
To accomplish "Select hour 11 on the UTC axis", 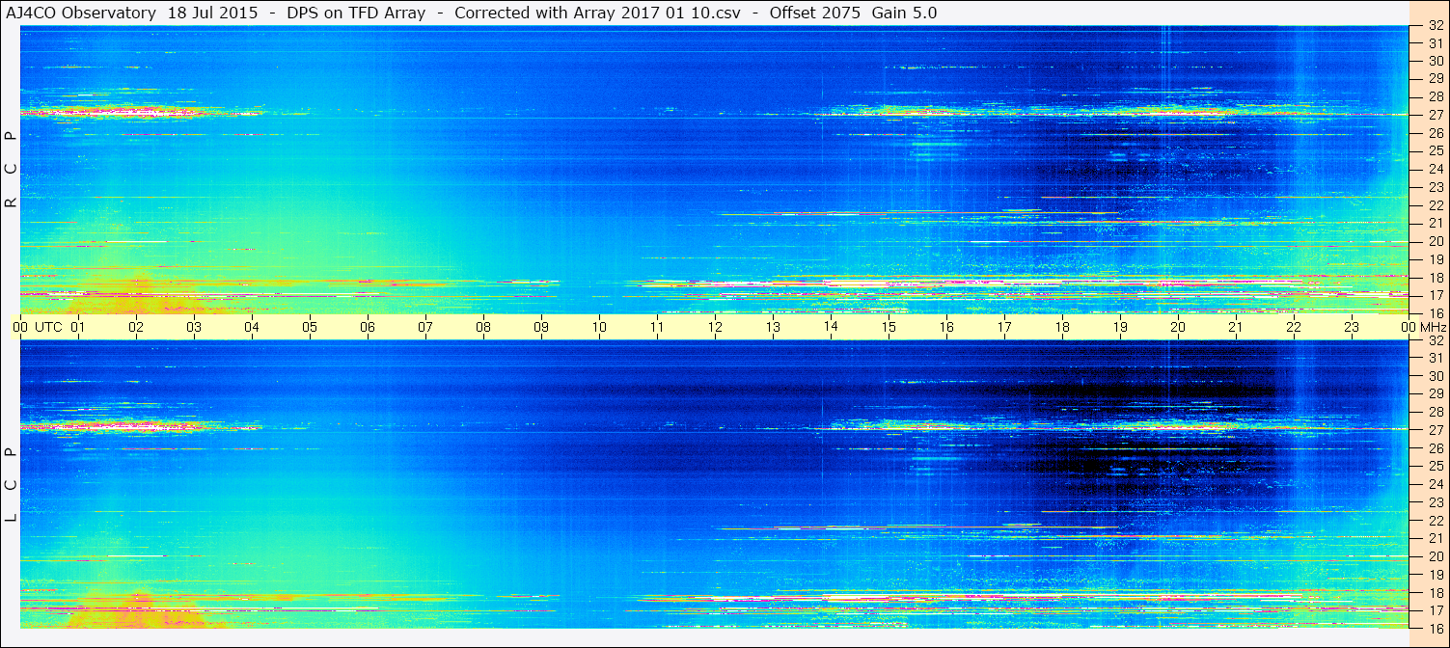I will click(x=657, y=327).
